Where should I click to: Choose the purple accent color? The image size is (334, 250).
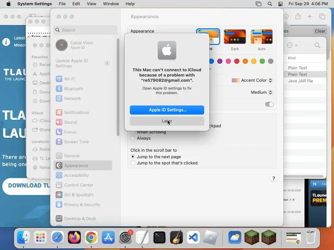coord(220,61)
